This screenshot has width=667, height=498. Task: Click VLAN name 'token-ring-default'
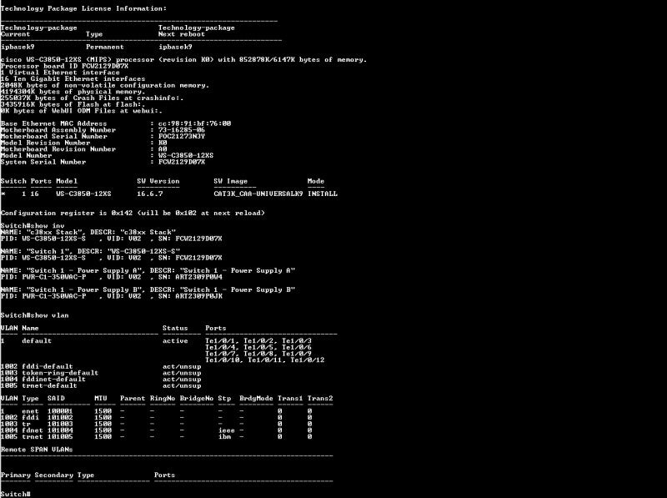(60, 372)
